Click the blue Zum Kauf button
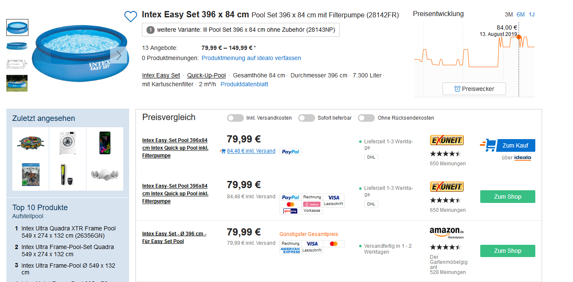The image size is (573, 282). (515, 145)
